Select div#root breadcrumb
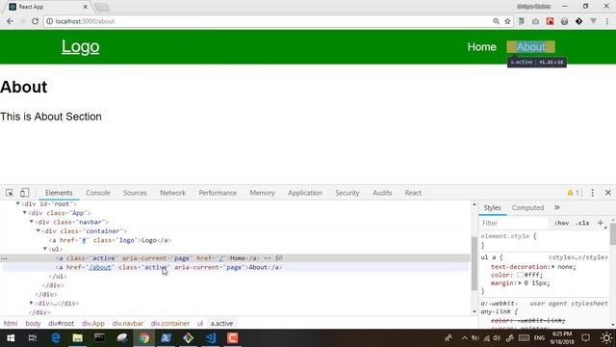This screenshot has height=347, width=616. coord(61,324)
